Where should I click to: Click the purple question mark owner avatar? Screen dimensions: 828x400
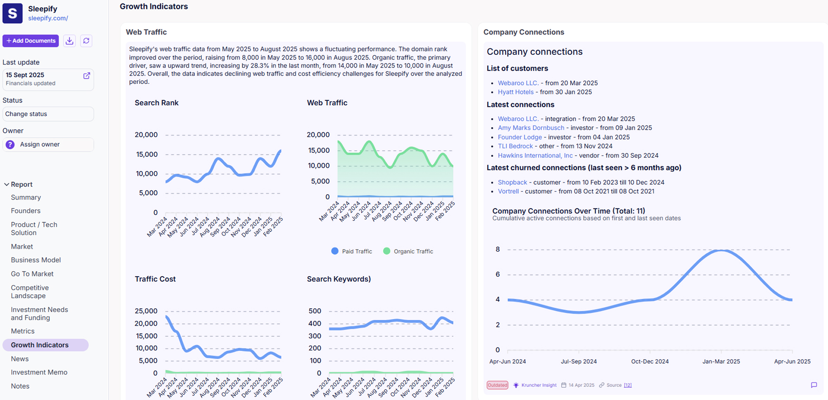pos(10,144)
